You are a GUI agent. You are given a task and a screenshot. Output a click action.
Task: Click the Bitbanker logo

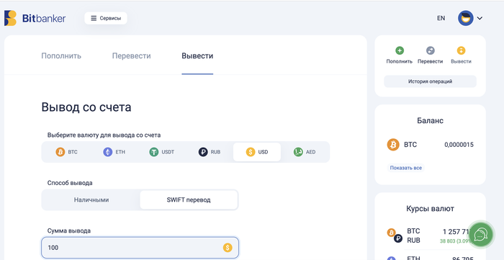tap(35, 18)
